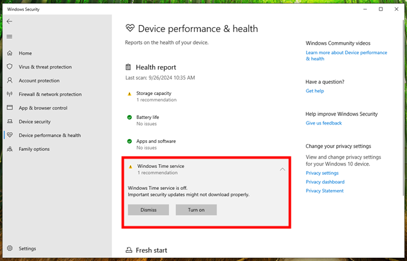Image resolution: width=407 pixels, height=261 pixels.
Task: Expand the Storage capacity recommendation
Action: point(206,96)
